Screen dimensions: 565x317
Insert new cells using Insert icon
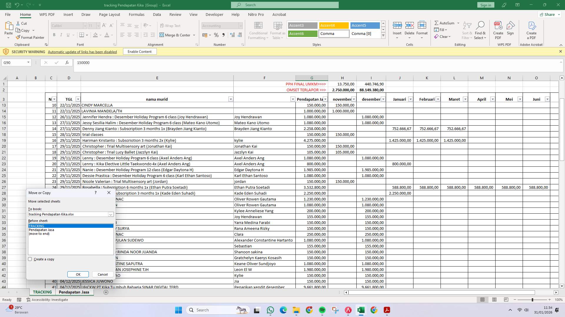pyautogui.click(x=397, y=28)
